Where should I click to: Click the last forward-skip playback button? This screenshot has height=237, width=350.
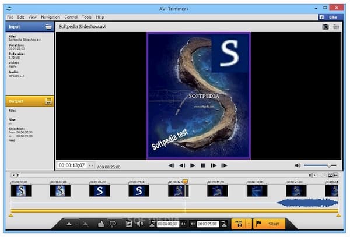(x=224, y=165)
